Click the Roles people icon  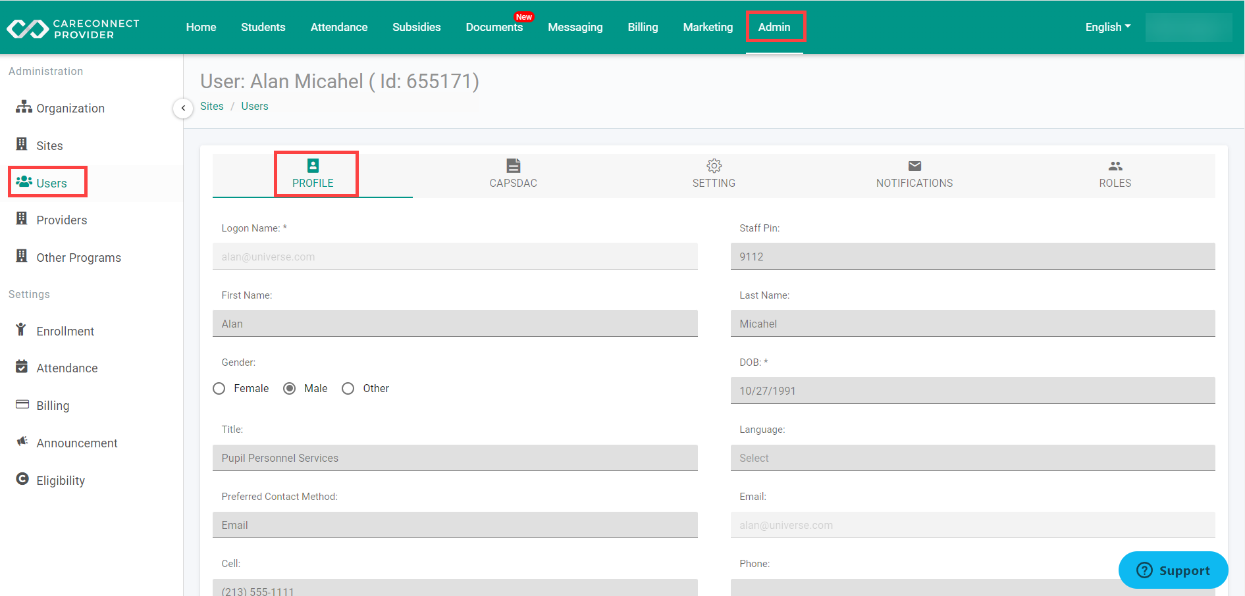point(1115,166)
